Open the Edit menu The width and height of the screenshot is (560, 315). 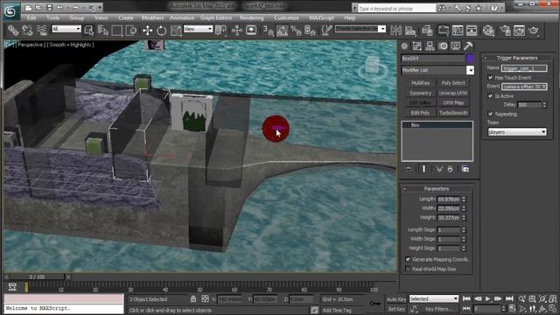tap(31, 17)
